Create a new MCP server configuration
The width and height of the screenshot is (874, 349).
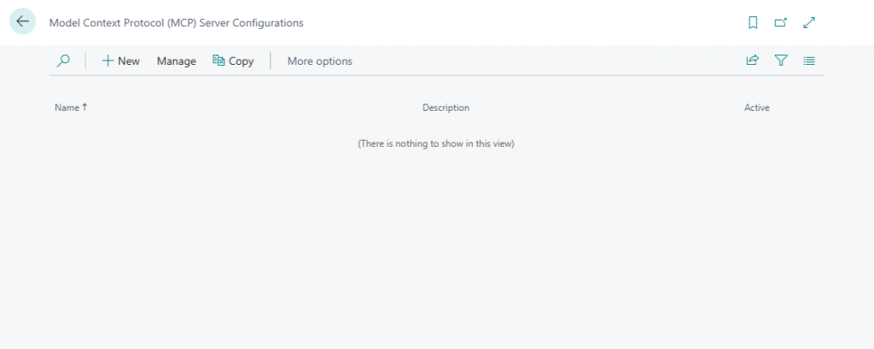pyautogui.click(x=128, y=61)
